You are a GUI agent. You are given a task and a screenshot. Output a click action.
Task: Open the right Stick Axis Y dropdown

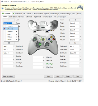coord(75,50)
